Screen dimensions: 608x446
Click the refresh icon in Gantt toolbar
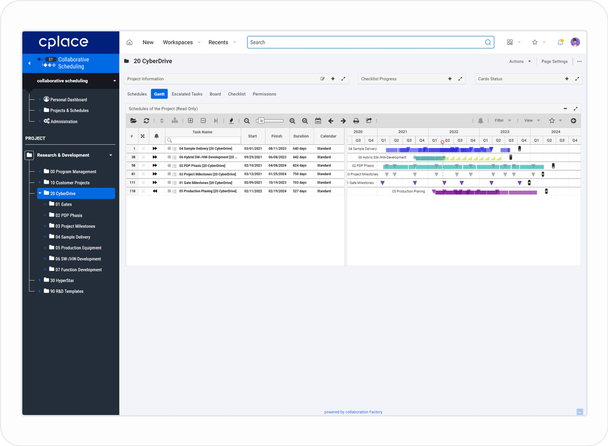point(146,121)
